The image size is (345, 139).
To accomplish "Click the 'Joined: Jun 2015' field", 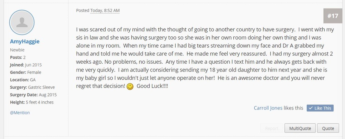I will coord(26,65).
